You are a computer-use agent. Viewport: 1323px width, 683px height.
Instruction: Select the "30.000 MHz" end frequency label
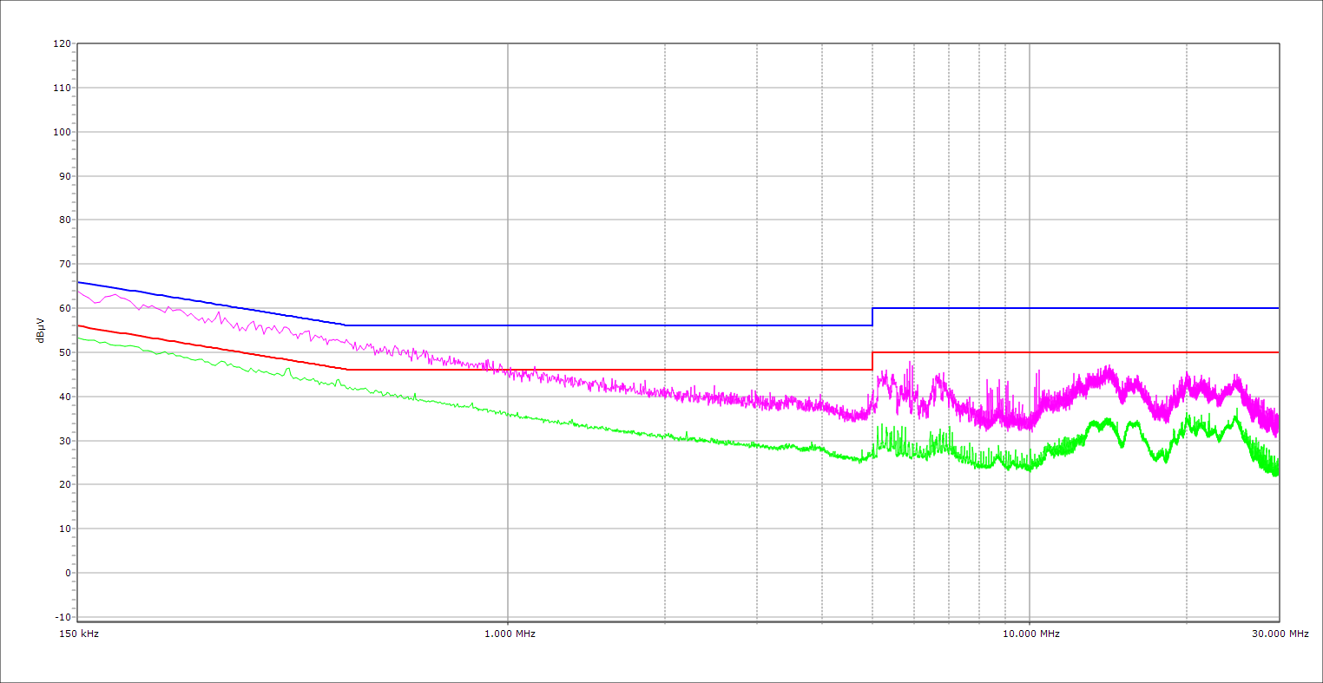[1280, 634]
